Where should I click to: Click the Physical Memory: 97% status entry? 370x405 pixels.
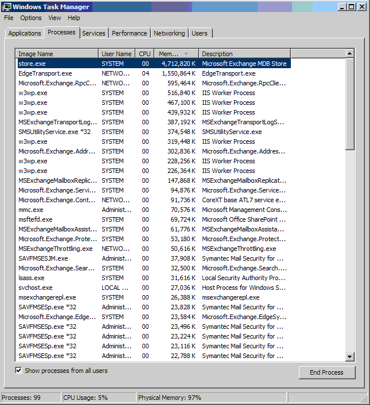tap(212, 398)
